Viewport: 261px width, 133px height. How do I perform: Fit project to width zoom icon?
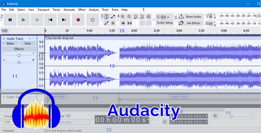click(142, 16)
